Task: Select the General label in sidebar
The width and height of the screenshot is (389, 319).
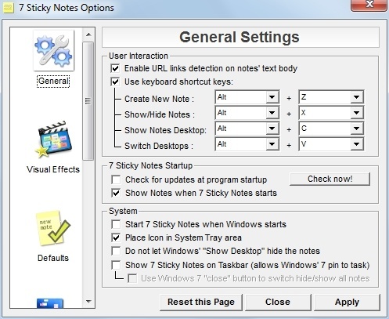Action: pos(53,81)
